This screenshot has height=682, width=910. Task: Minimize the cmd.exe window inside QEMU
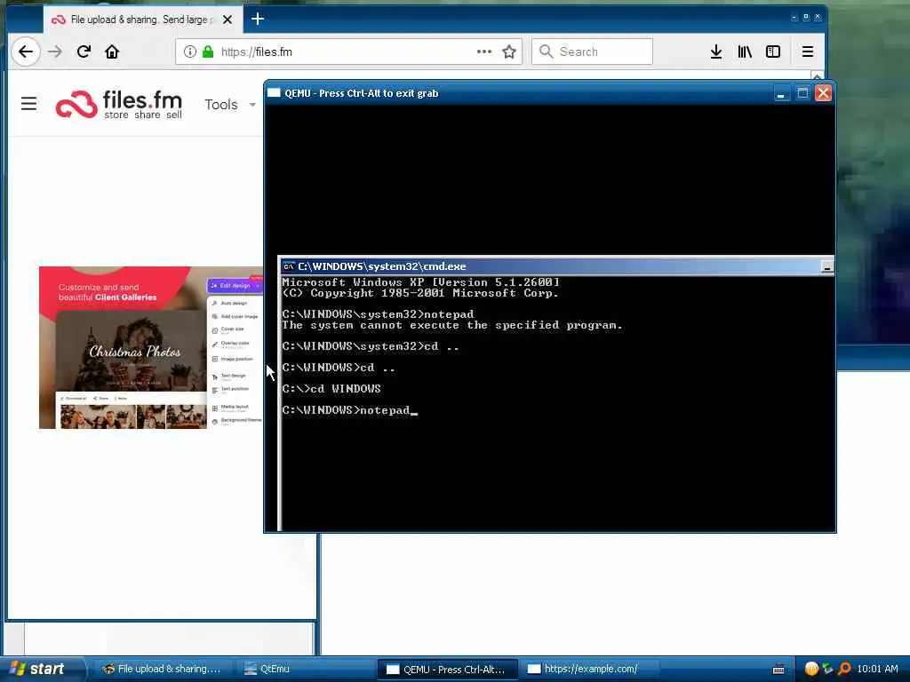pyautogui.click(x=827, y=266)
